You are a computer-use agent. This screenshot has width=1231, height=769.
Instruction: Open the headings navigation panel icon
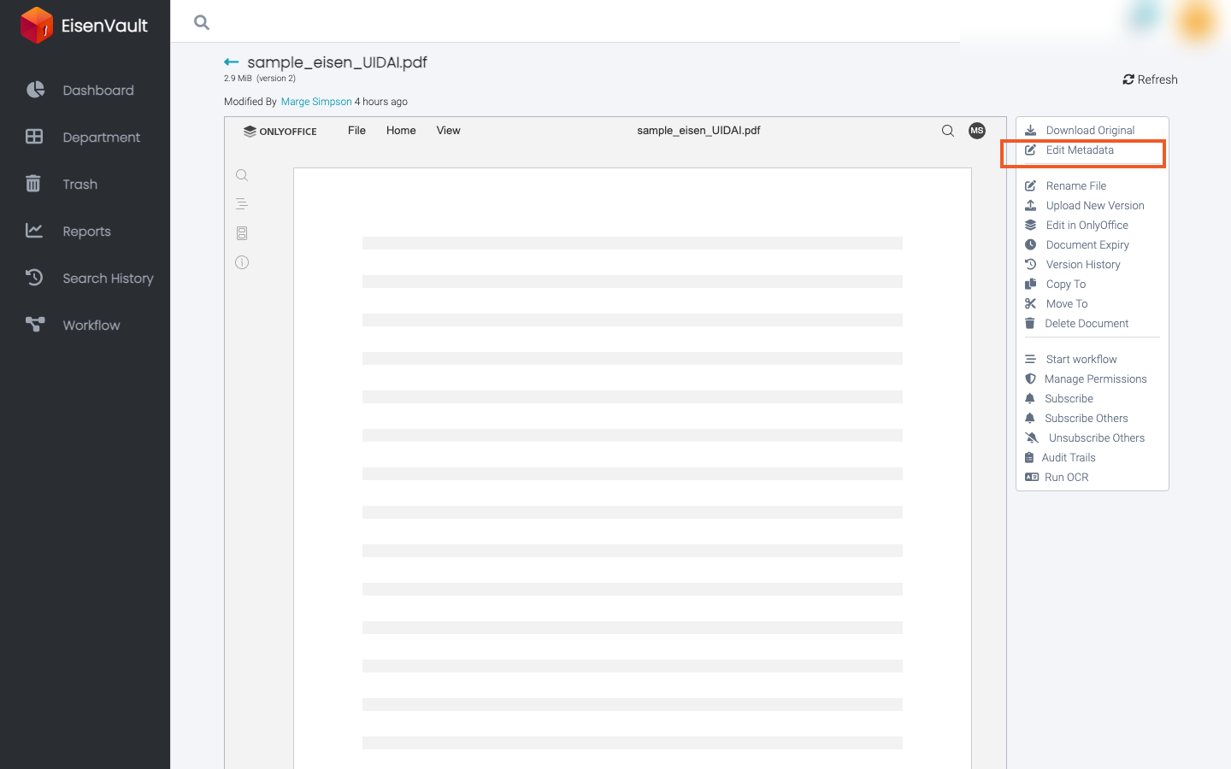[242, 204]
